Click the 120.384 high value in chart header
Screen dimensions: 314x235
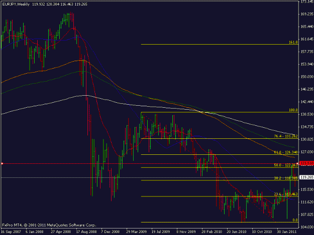click(x=53, y=4)
